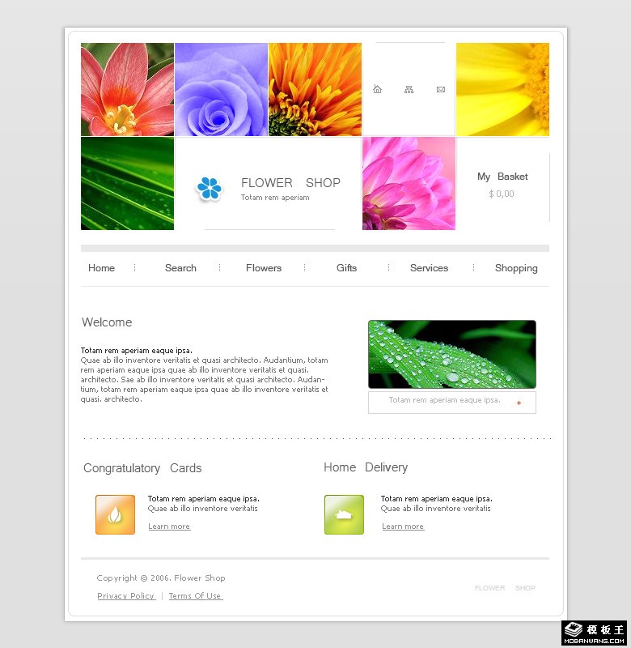
Task: Click the envelope contact icon
Action: (441, 90)
